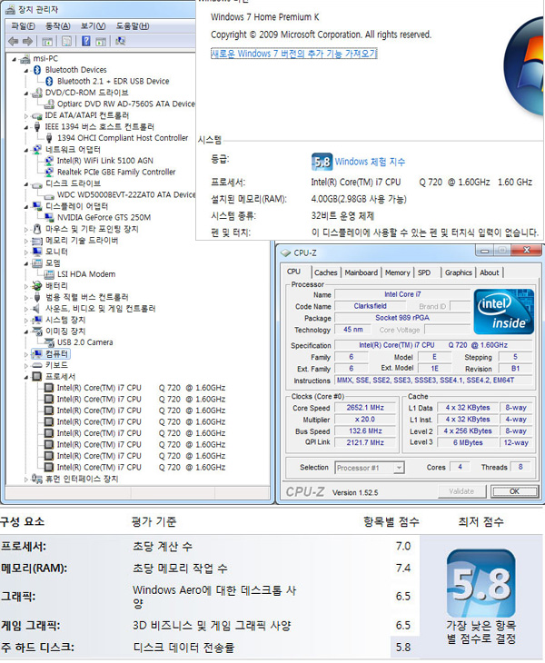Click the Package value Socket 989 rPGA
This screenshot has height=663, width=545.
click(x=402, y=318)
